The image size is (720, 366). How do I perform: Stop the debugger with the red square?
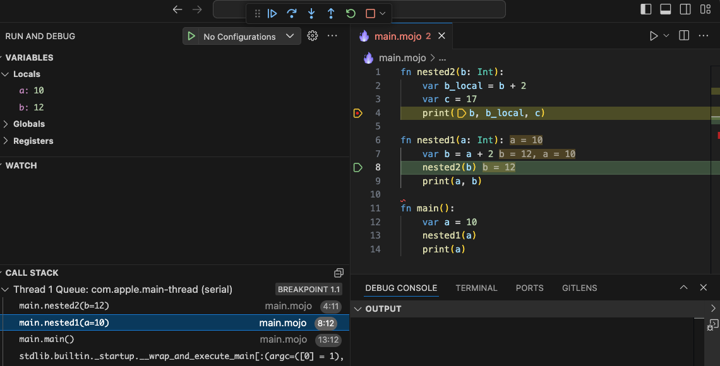click(x=369, y=13)
